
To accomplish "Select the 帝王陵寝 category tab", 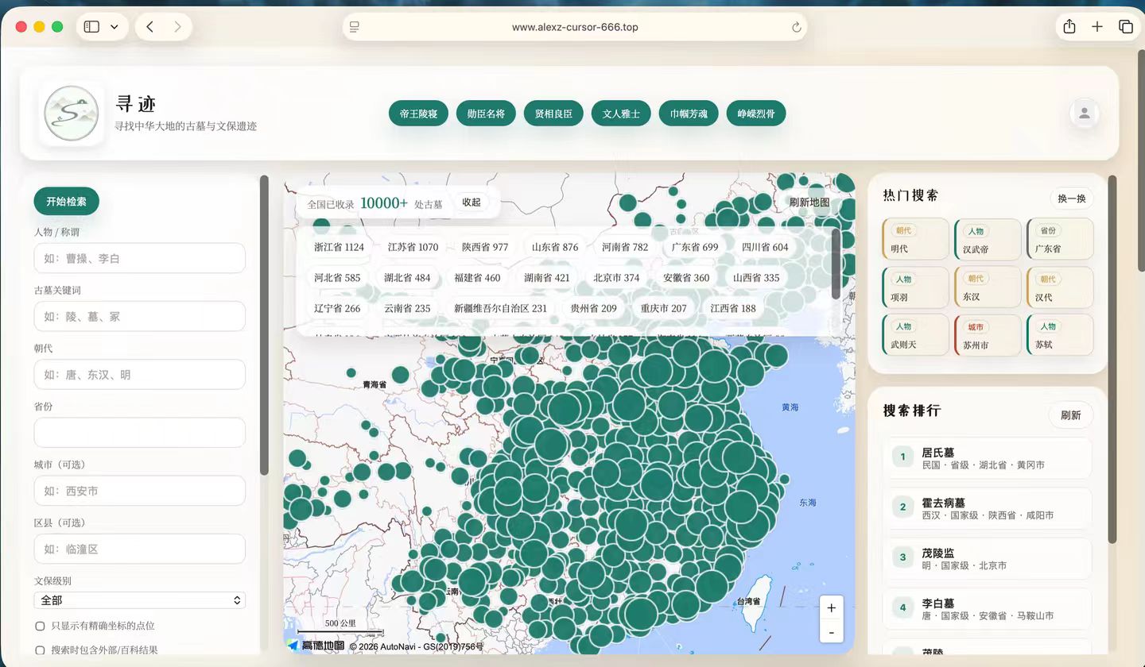I will pyautogui.click(x=418, y=114).
